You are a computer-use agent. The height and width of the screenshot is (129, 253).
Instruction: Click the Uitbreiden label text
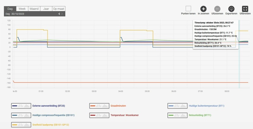245,14
